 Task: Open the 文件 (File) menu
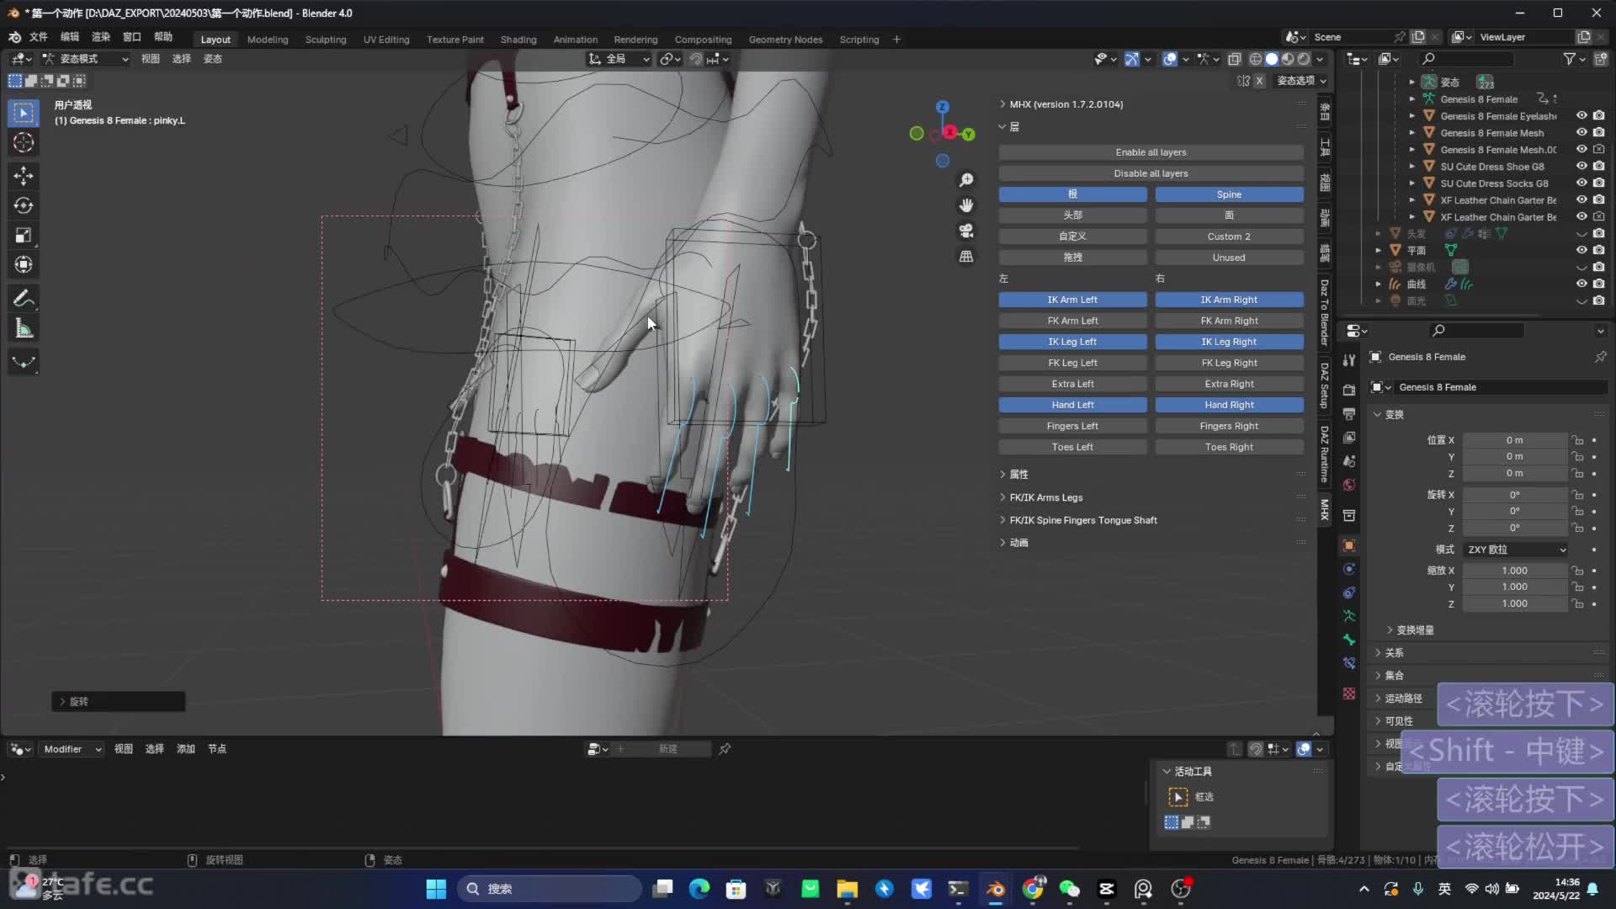click(x=39, y=37)
